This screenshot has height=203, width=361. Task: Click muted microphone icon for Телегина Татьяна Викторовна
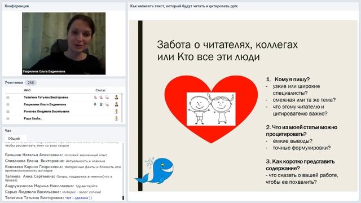click(x=95, y=98)
